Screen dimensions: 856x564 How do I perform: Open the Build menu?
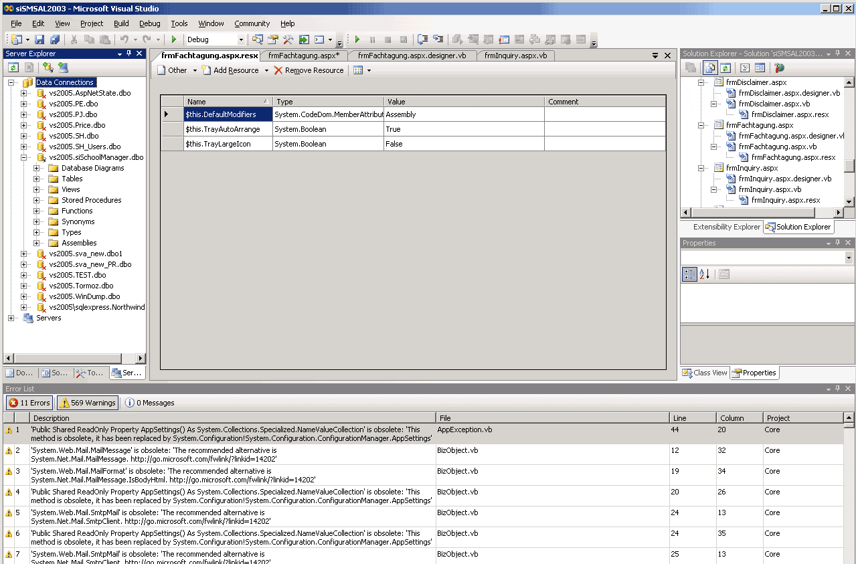[x=121, y=23]
